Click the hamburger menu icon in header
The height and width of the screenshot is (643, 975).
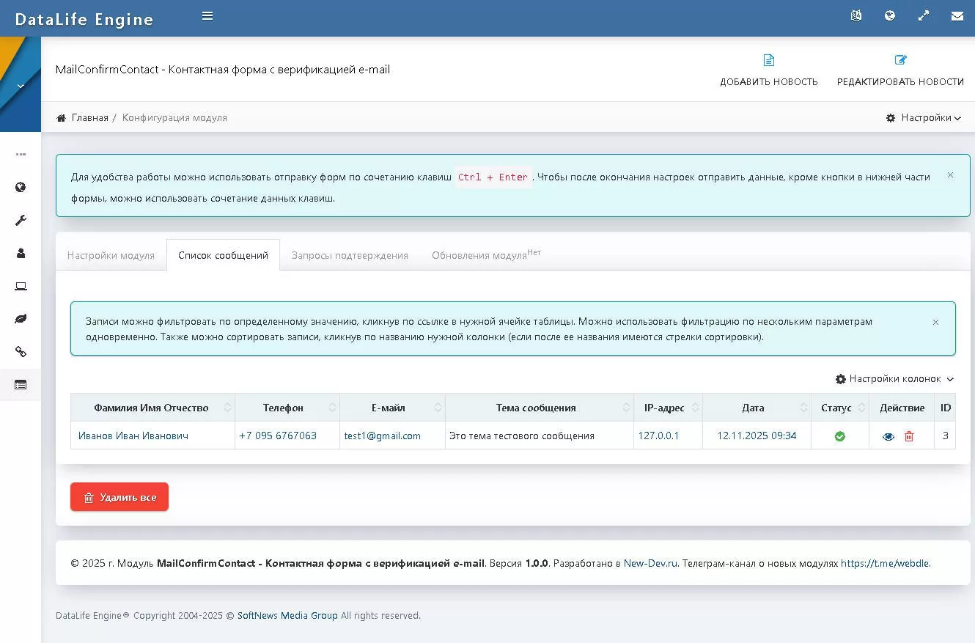tap(207, 16)
